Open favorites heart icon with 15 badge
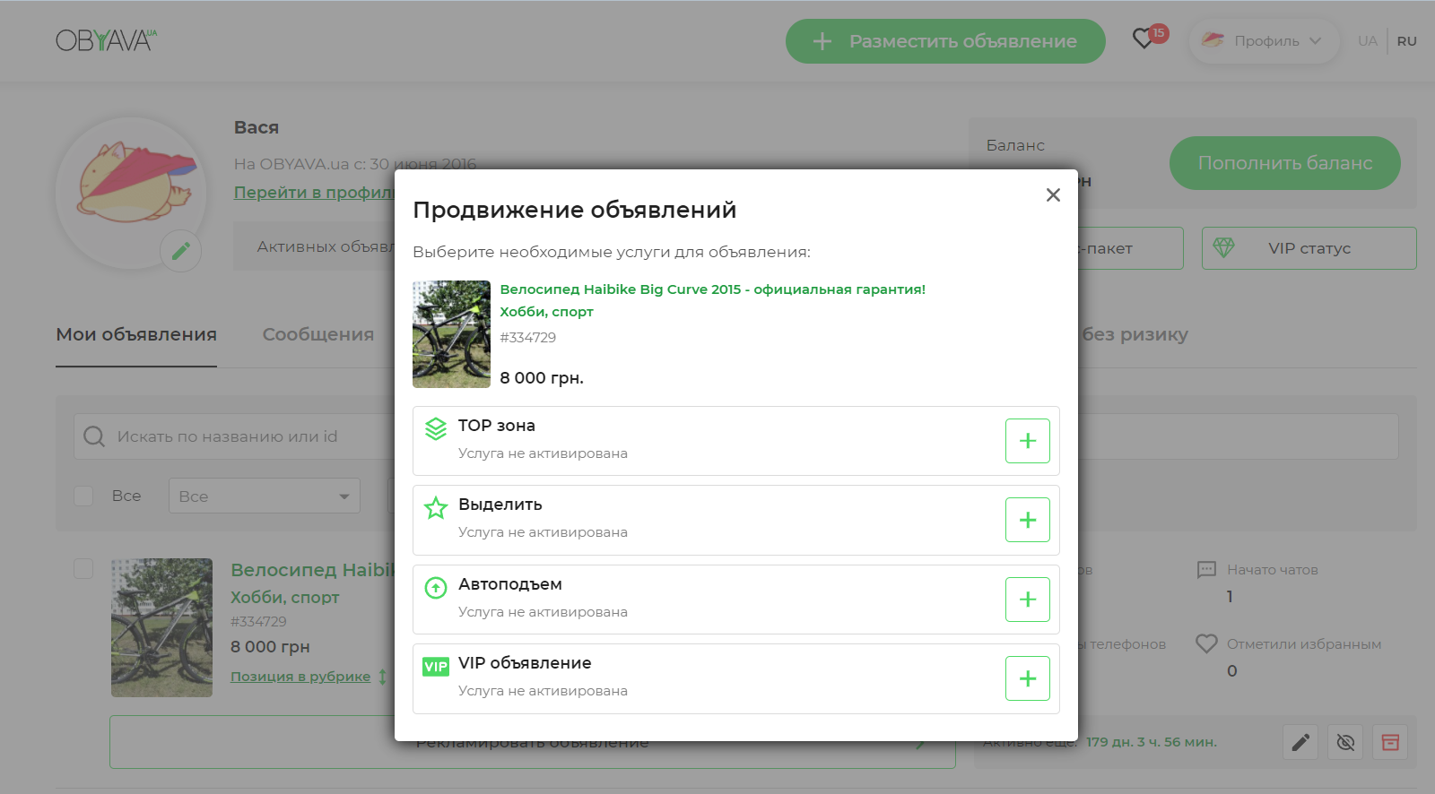 click(1144, 39)
